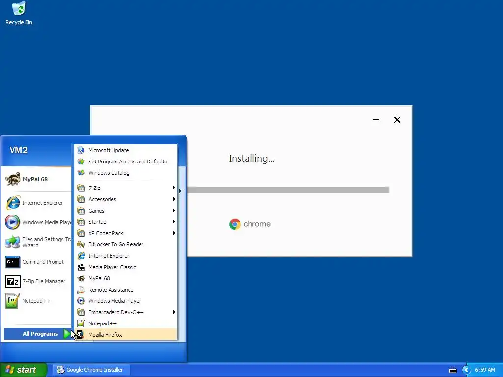503x377 pixels.
Task: Click the keyboard icon in system tray
Action: [x=452, y=370]
